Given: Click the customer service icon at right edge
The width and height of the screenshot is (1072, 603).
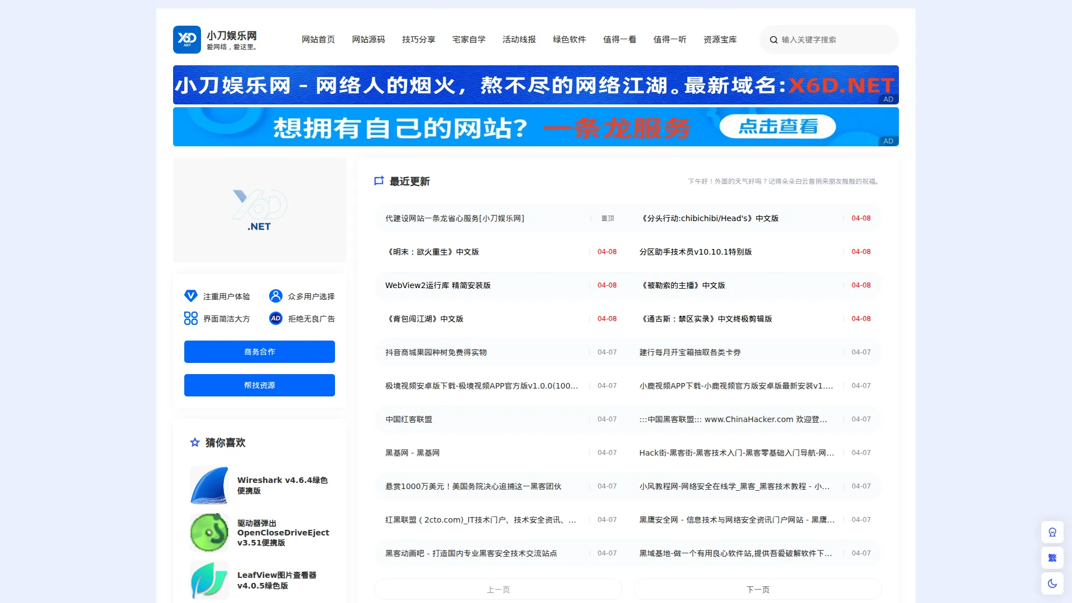Looking at the screenshot, I should [x=1052, y=532].
